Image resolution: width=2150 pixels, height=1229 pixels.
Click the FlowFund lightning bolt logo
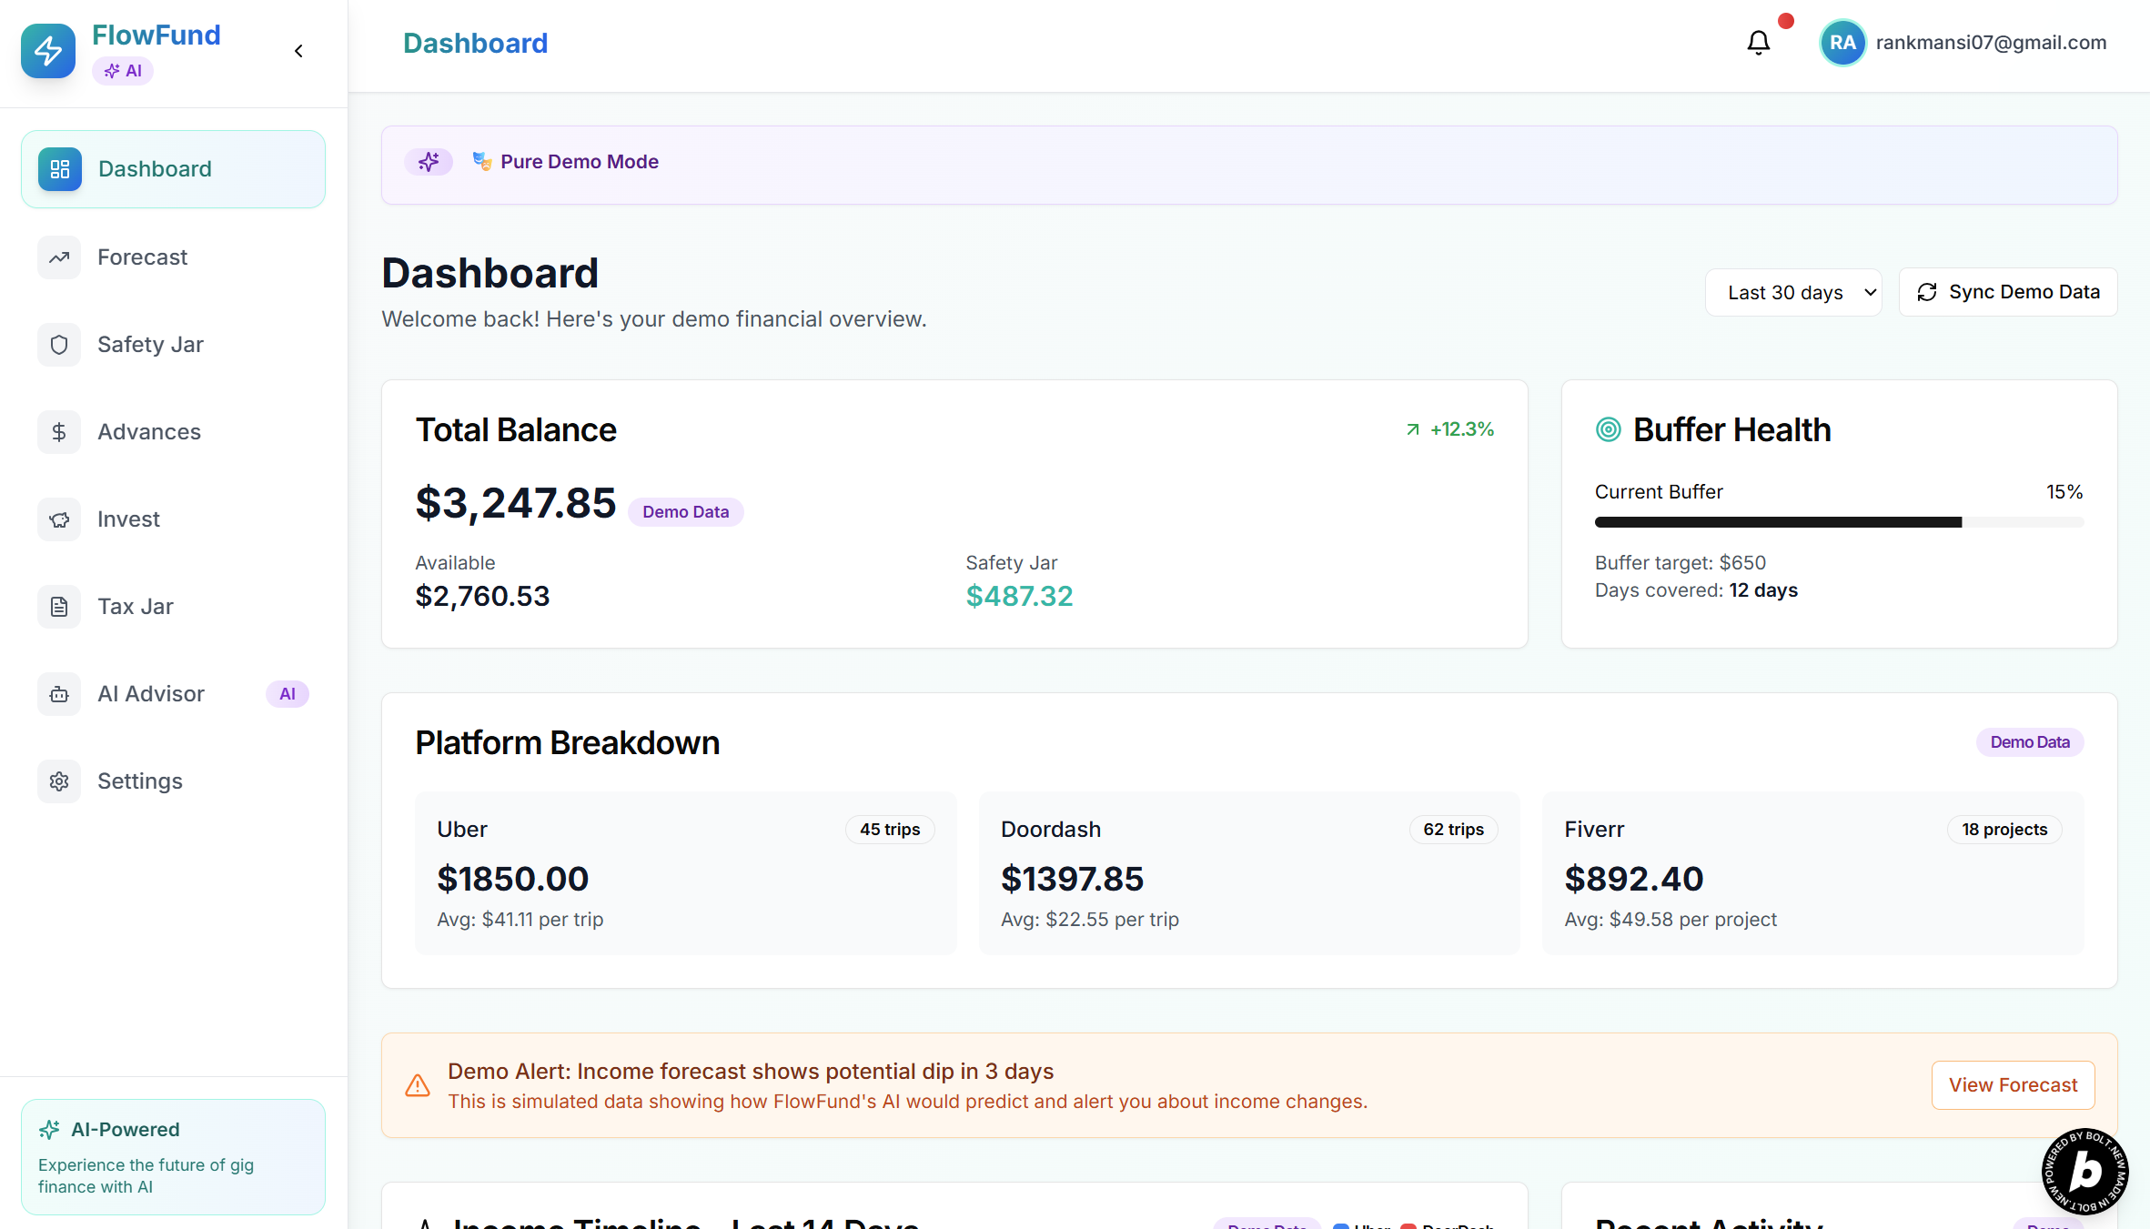tap(48, 51)
